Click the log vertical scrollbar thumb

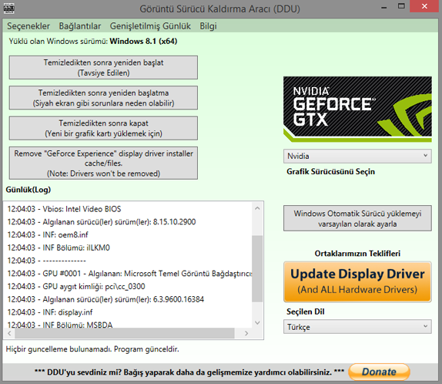point(257,268)
